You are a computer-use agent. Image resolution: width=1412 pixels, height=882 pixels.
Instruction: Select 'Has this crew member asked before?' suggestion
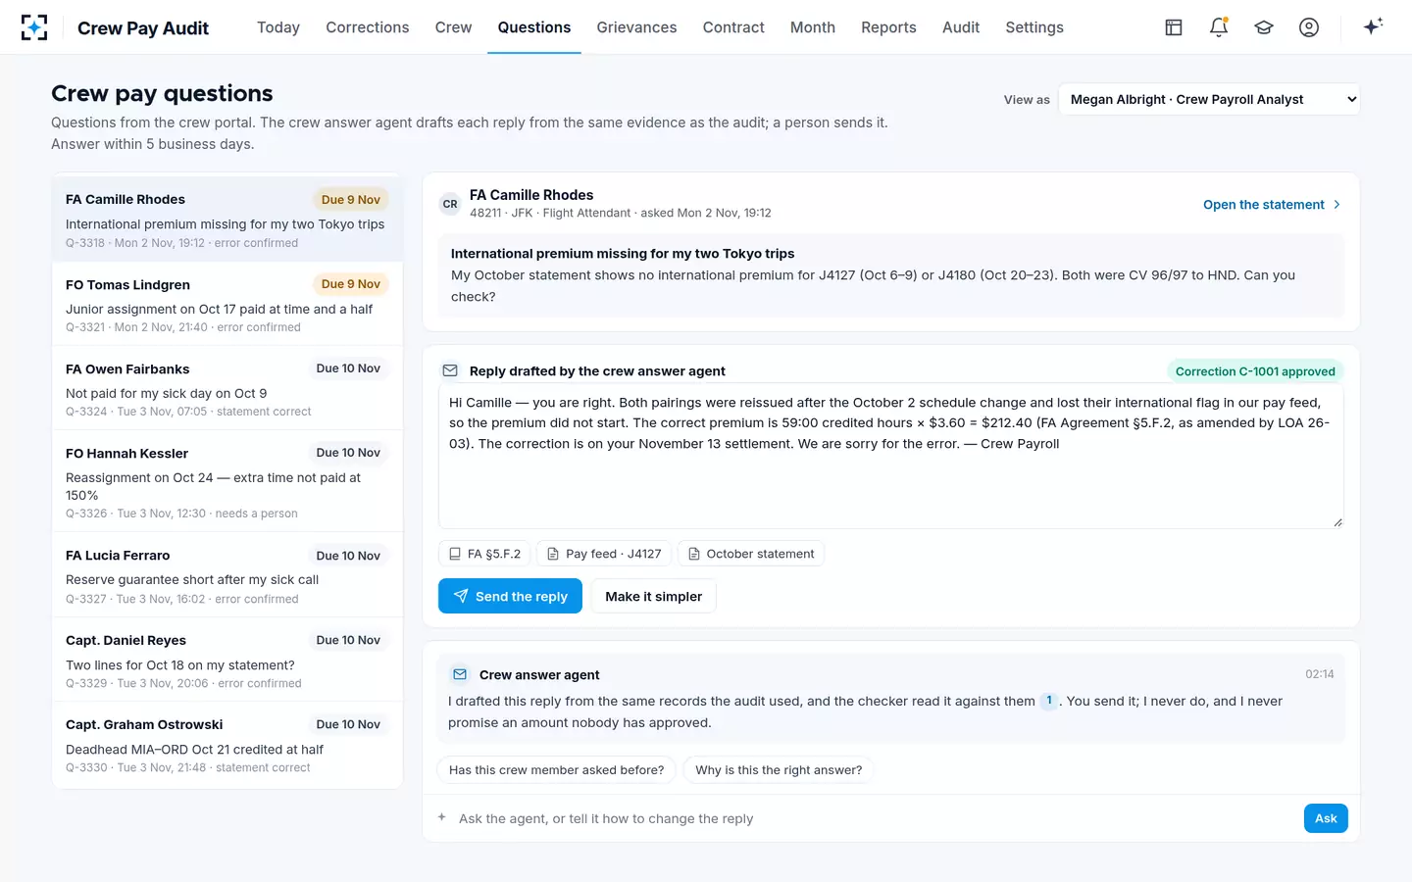pyautogui.click(x=556, y=770)
